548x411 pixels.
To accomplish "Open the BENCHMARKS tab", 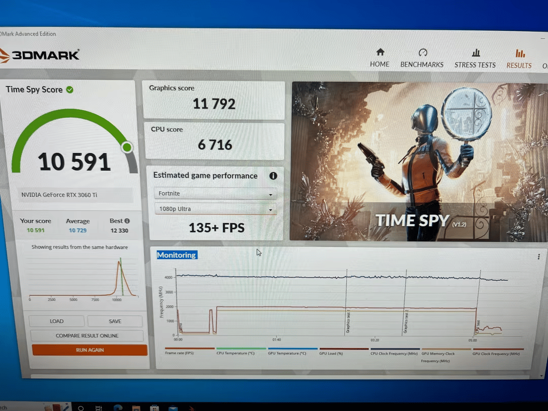I will 422,58.
